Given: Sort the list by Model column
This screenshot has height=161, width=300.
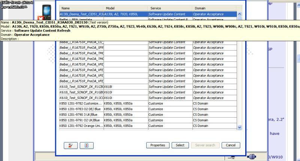Looking at the screenshot, I should tap(126, 8).
